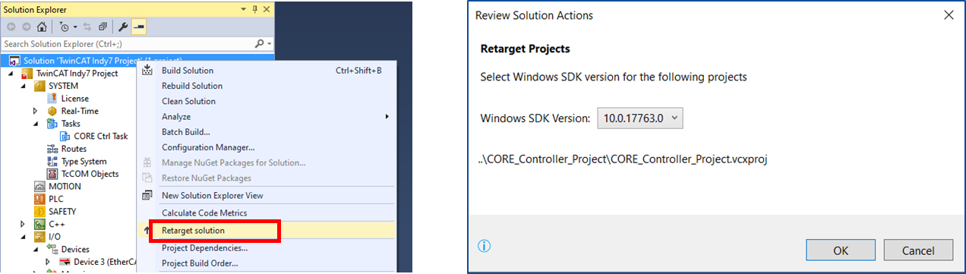This screenshot has height=274, width=966.
Task: Click the Devices node icon
Action: point(52,249)
